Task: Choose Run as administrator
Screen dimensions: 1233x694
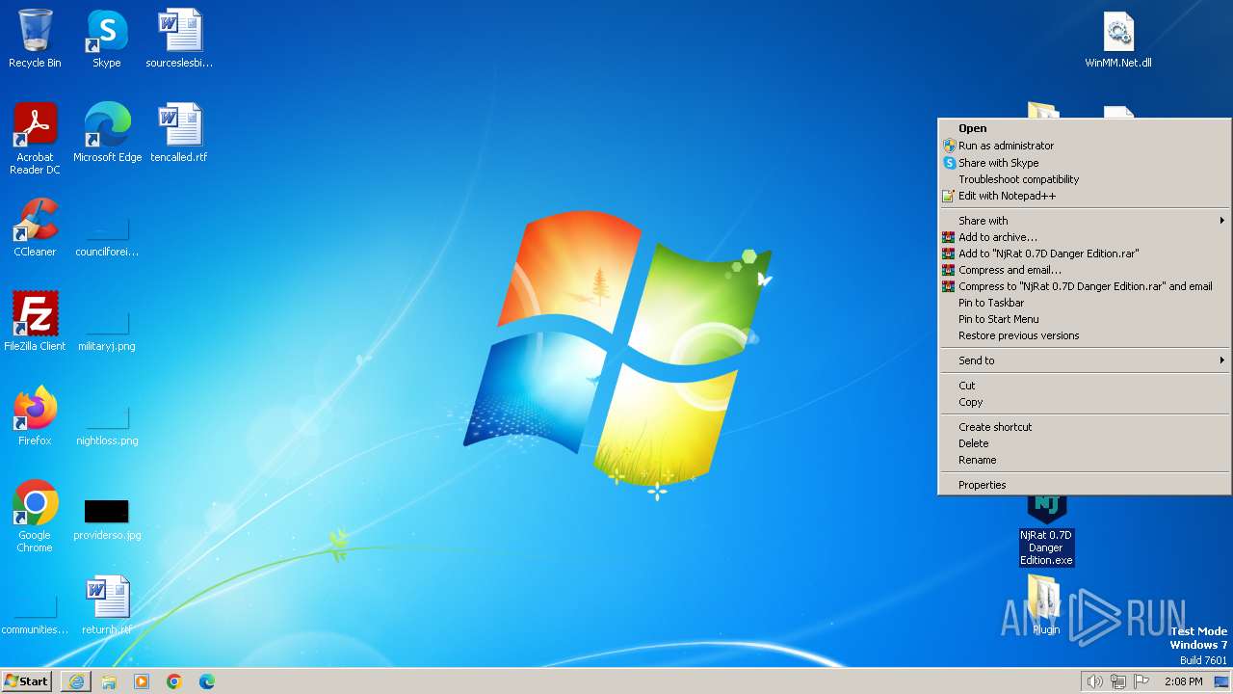Action: click(x=1085, y=146)
